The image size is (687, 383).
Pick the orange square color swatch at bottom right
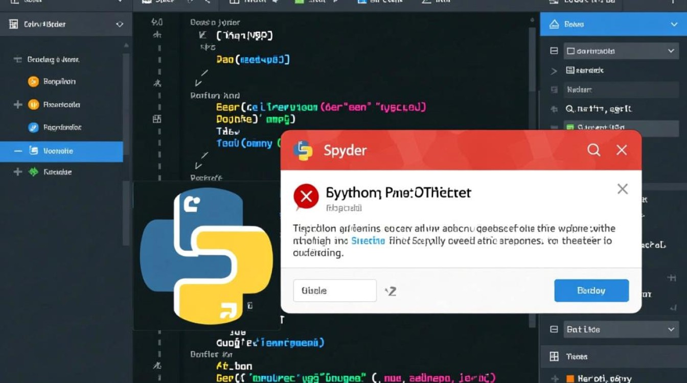pyautogui.click(x=570, y=379)
